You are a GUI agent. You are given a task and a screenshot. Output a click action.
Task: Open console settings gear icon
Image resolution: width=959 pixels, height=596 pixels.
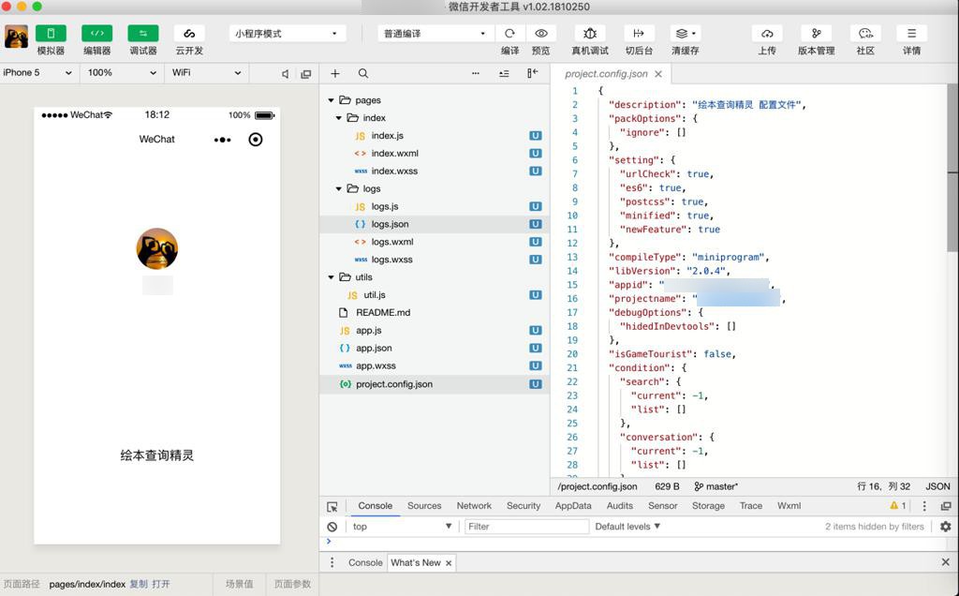point(946,527)
